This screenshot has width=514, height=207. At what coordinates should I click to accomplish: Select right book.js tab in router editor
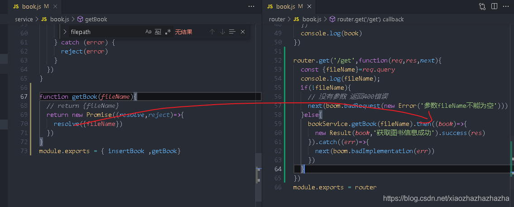(x=290, y=6)
